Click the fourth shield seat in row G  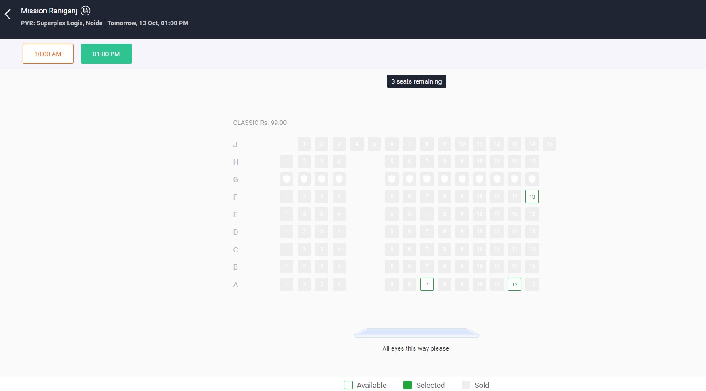[x=339, y=179]
